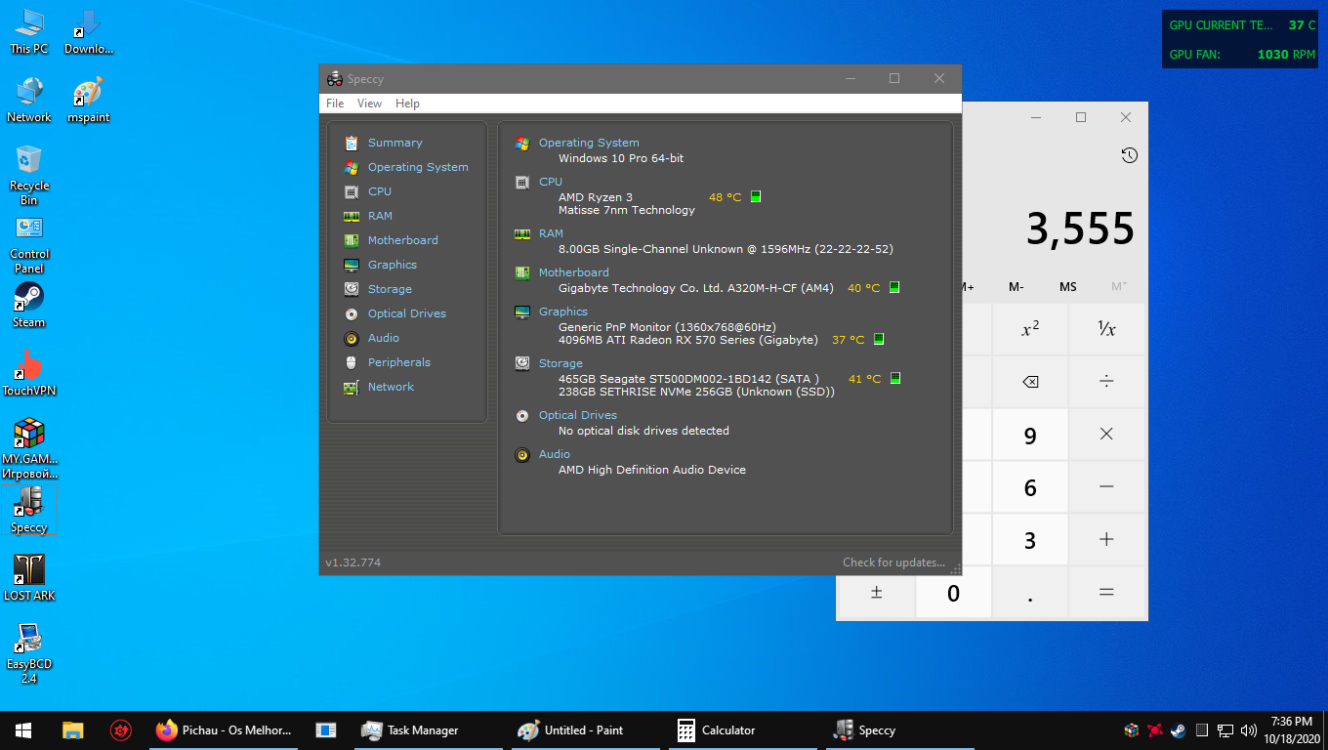
Task: Click the M- memory subtract button
Action: pyautogui.click(x=1017, y=287)
